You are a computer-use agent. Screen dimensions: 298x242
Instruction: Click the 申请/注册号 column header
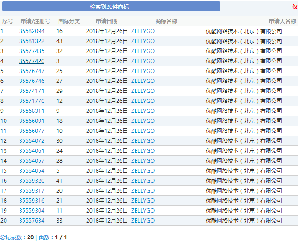tap(35, 21)
